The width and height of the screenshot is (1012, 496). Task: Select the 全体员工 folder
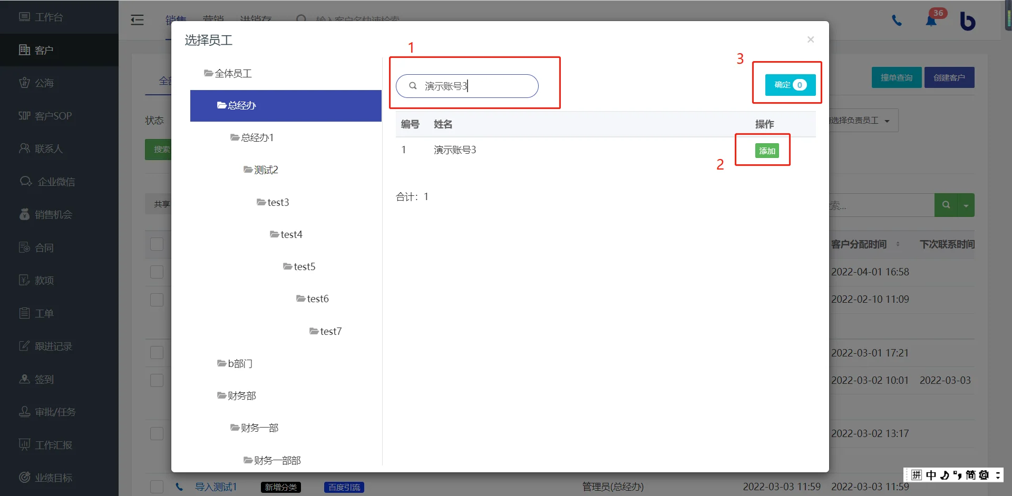click(x=228, y=73)
